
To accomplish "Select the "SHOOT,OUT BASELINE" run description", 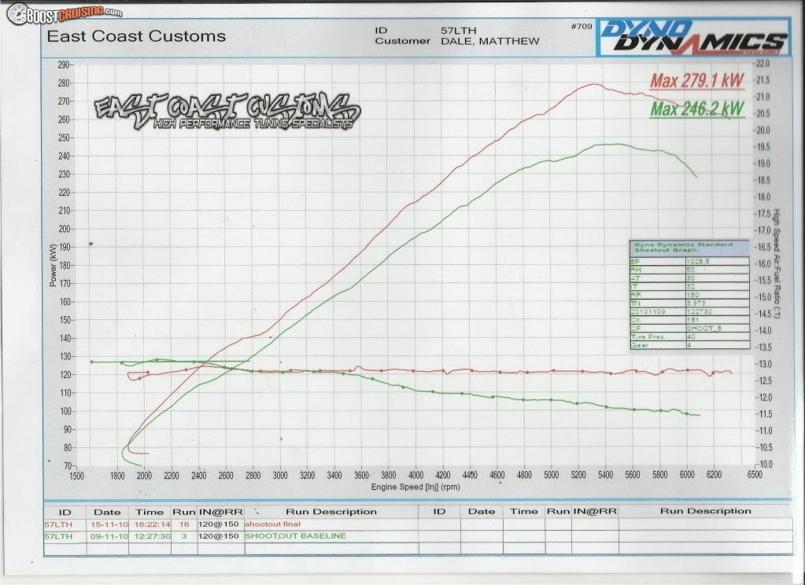I will (296, 535).
